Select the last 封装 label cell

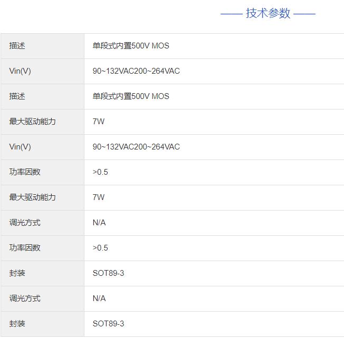coord(17,324)
